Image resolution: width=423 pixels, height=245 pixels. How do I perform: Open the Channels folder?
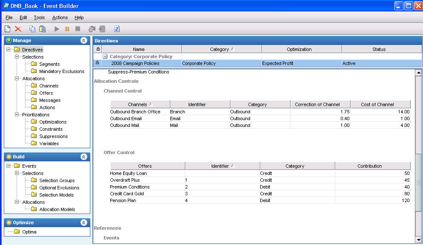pos(44,86)
